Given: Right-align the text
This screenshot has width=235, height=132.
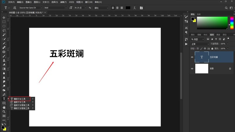Looking at the screenshot, I should pyautogui.click(x=122, y=8).
